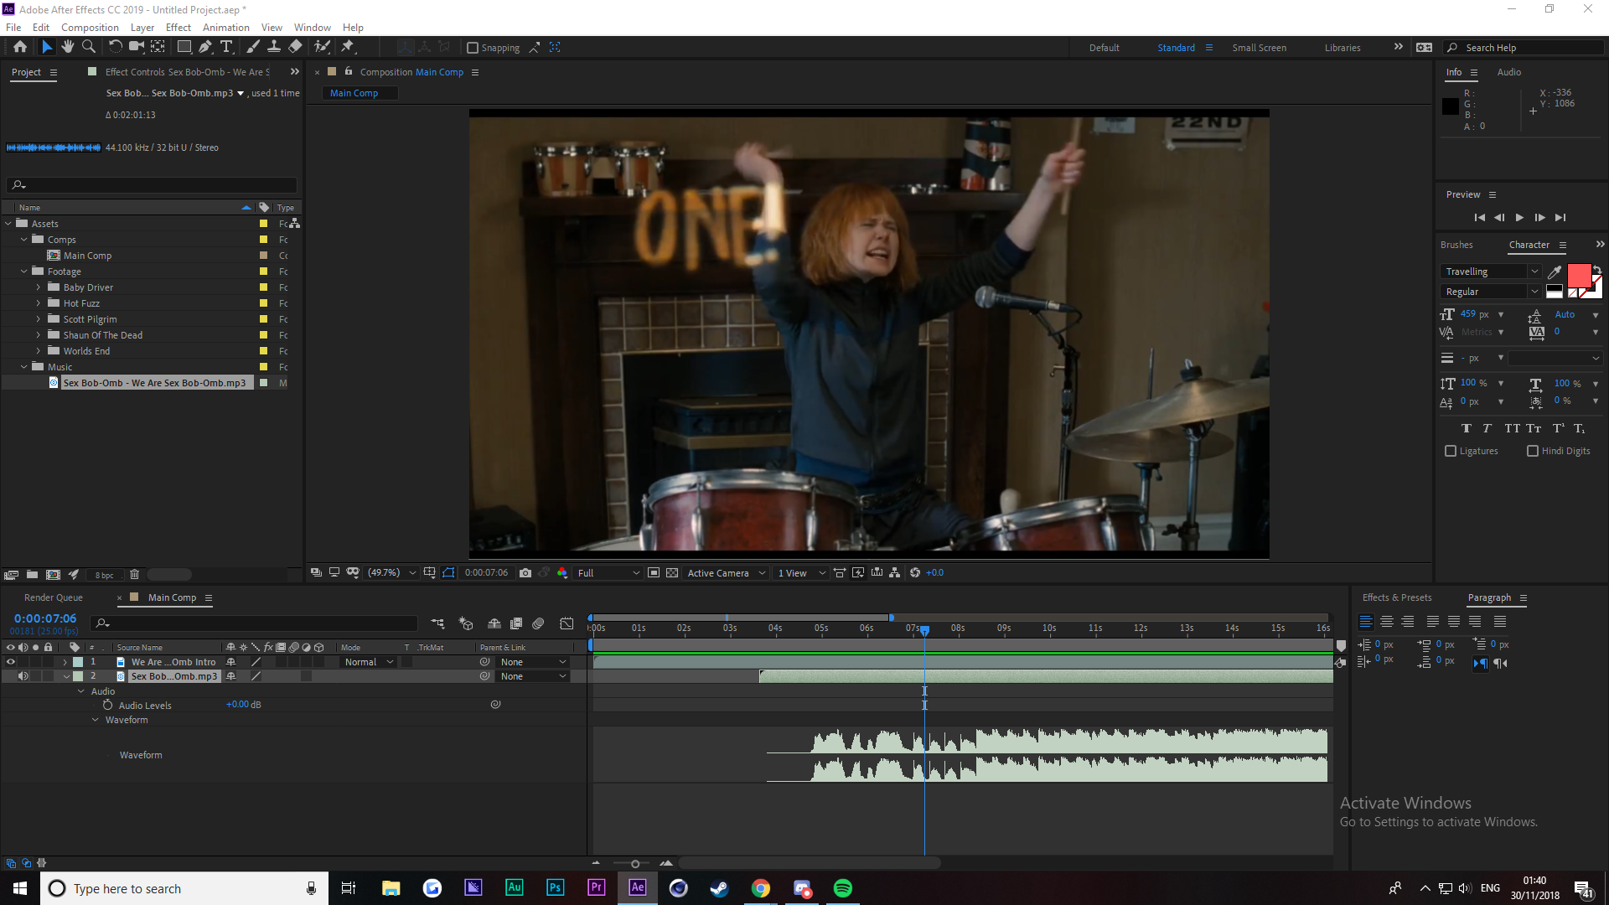Play the preview

pos(1519,217)
